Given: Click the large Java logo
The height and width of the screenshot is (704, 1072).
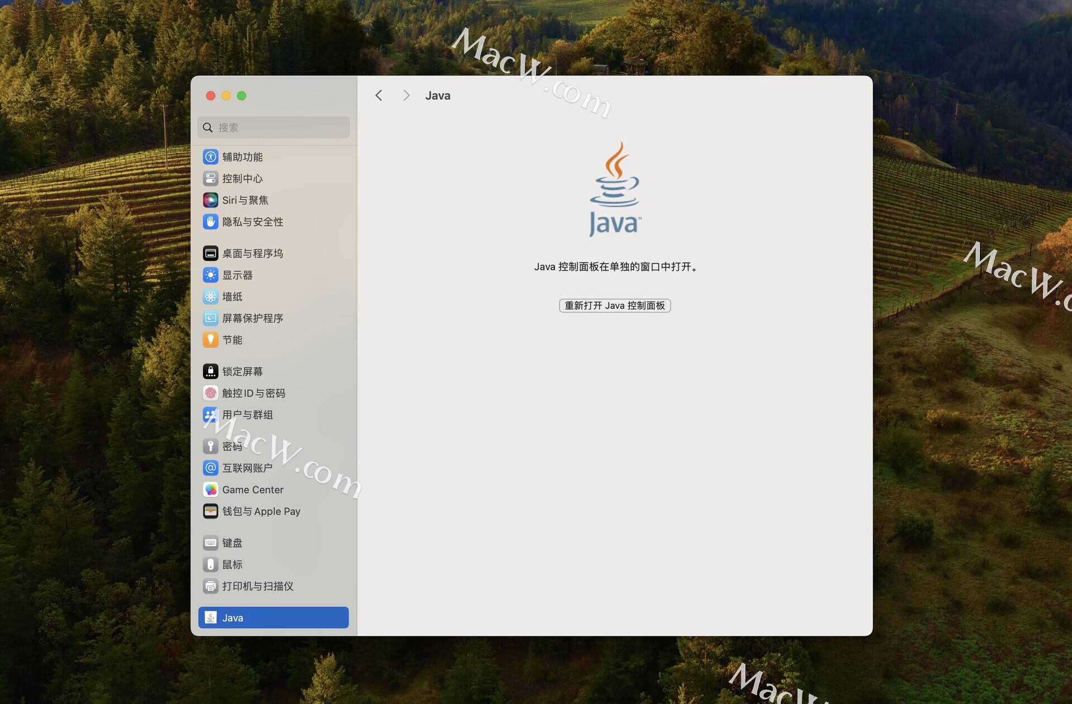Looking at the screenshot, I should coord(615,189).
